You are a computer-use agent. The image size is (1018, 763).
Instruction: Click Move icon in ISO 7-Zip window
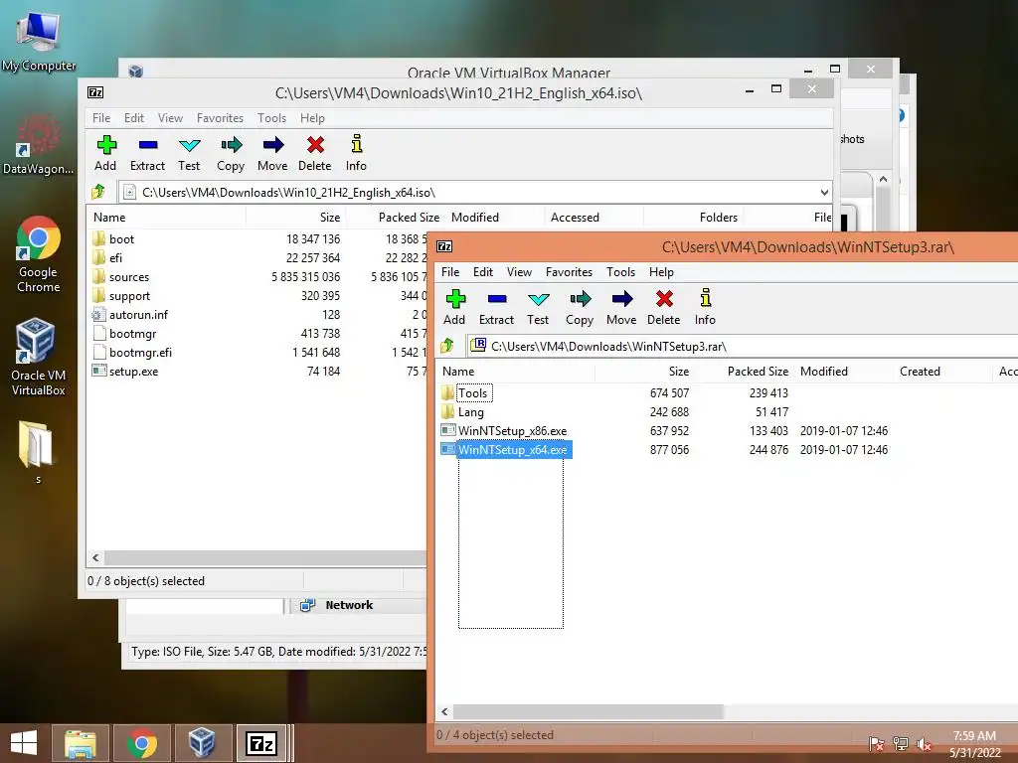272,145
